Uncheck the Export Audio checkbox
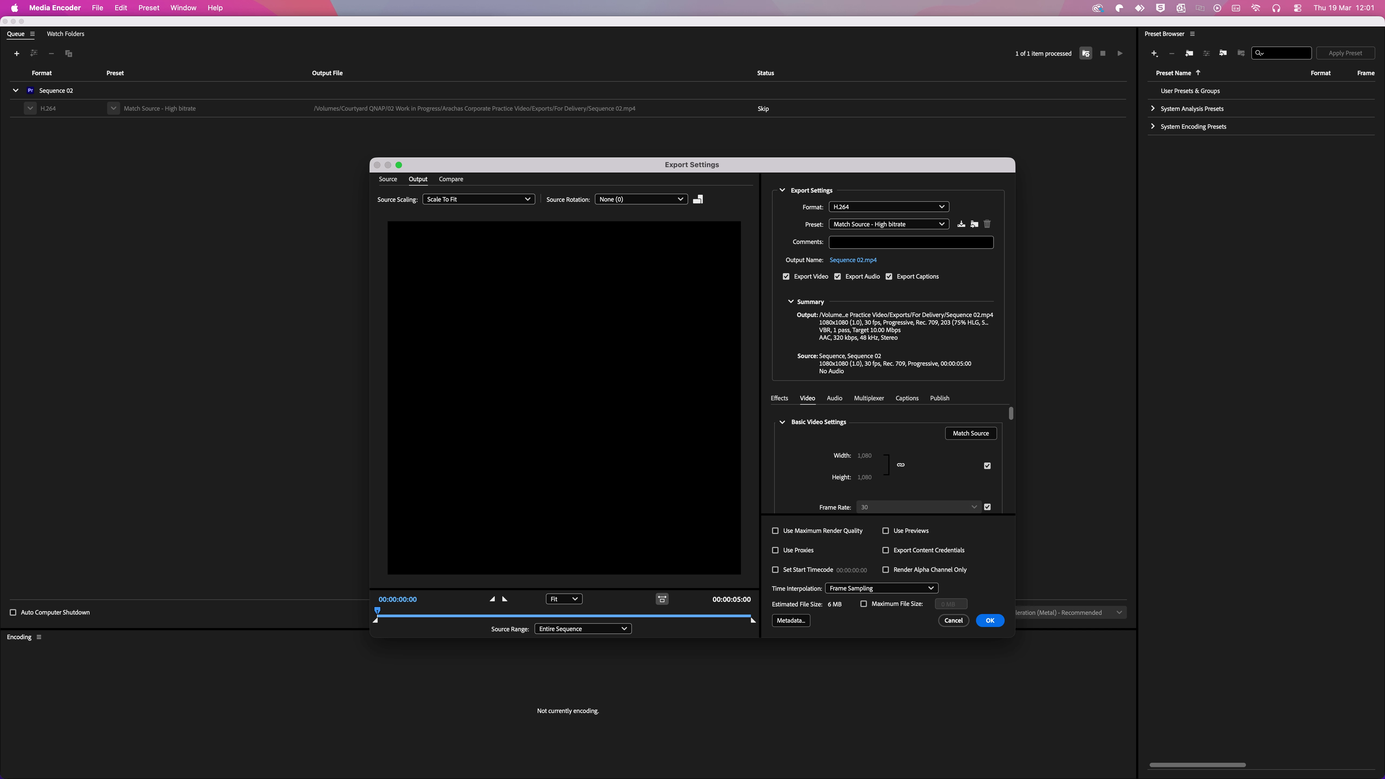Viewport: 1385px width, 779px height. (x=838, y=276)
